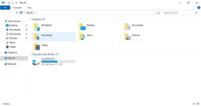
Task: Select the Downloads folder icon in Folders
Action: point(37,37)
